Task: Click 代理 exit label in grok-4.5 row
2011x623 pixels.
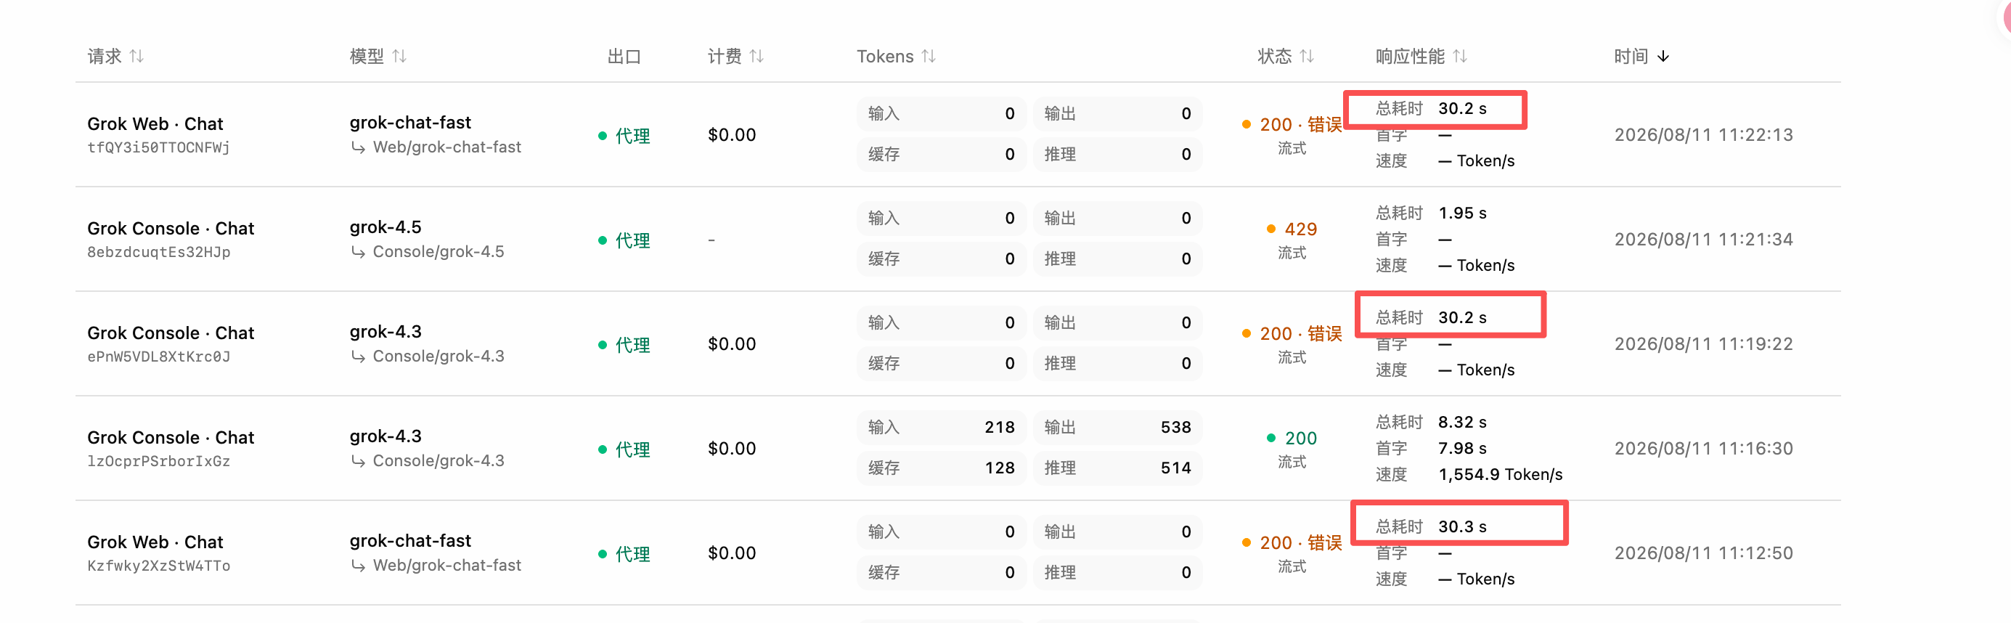Action: [633, 240]
